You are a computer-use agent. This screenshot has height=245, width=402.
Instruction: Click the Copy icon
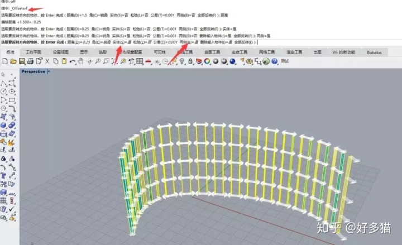click(56, 61)
